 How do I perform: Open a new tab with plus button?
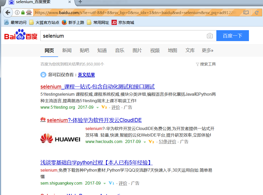80,2
